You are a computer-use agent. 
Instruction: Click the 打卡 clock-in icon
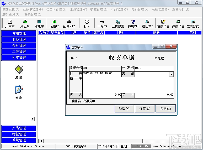(x=87, y=24)
